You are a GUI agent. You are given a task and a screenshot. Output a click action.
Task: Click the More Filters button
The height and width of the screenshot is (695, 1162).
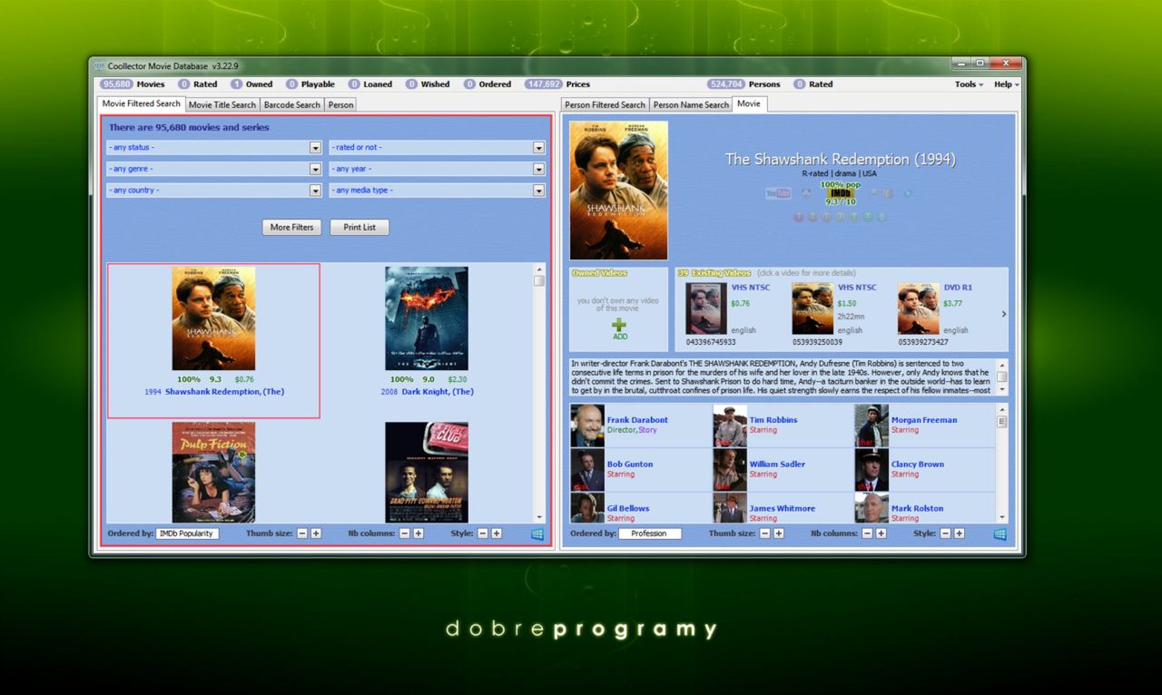[x=291, y=227]
